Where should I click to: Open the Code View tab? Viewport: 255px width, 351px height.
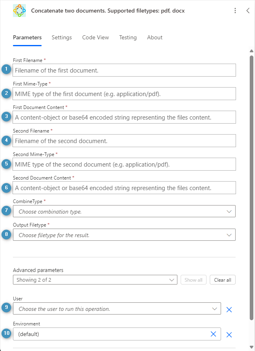[x=95, y=37]
